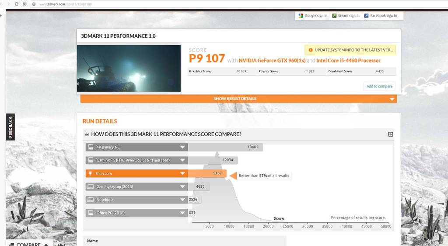The width and height of the screenshot is (448, 246).
Task: Open the This score dropdown arrow
Action: pos(182,173)
